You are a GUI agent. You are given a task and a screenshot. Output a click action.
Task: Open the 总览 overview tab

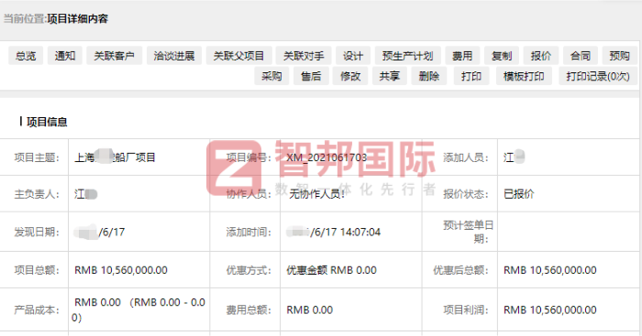26,56
